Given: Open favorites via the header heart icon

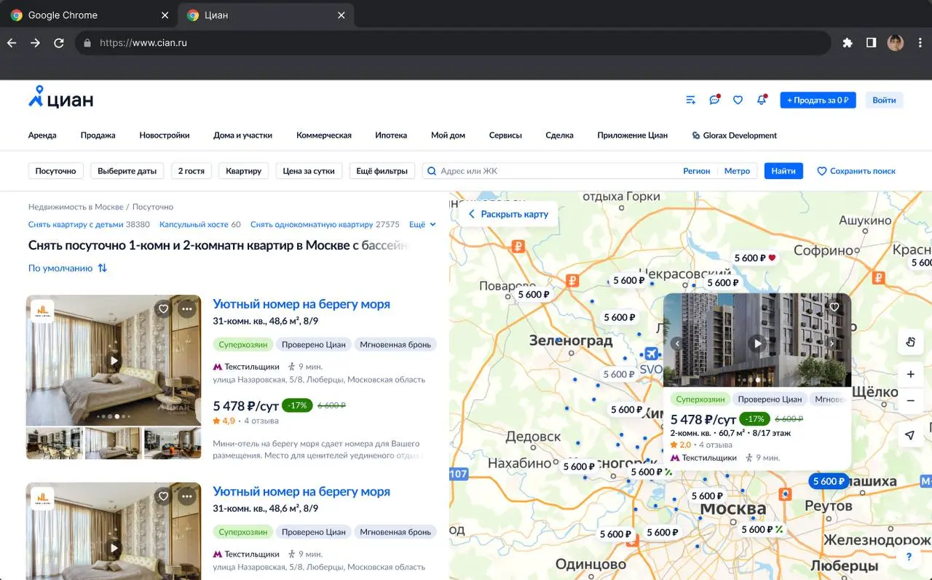Looking at the screenshot, I should (x=738, y=100).
